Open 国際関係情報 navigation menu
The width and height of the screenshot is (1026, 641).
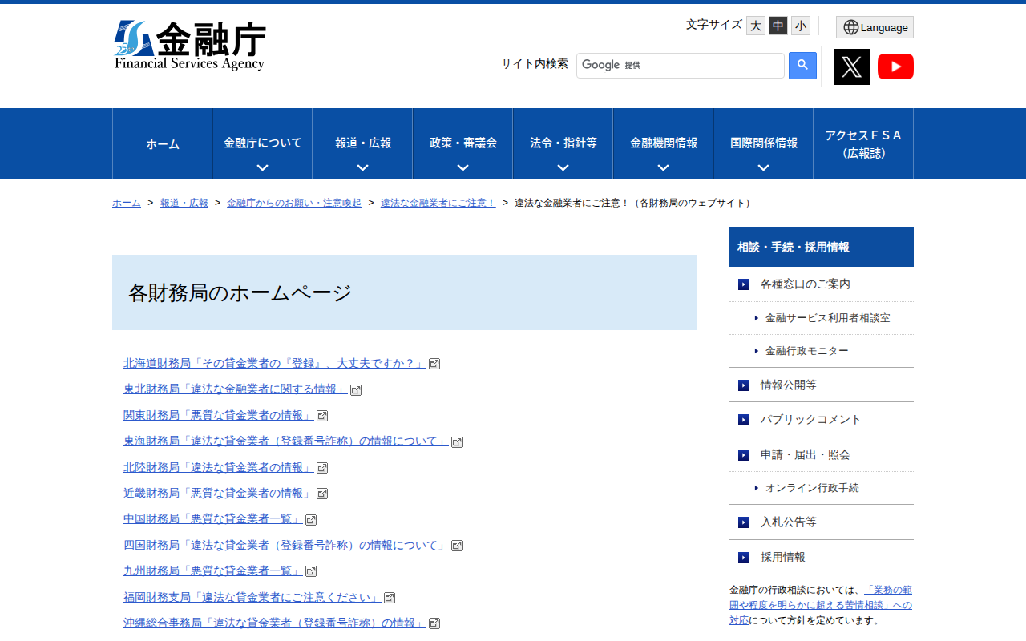coord(764,144)
